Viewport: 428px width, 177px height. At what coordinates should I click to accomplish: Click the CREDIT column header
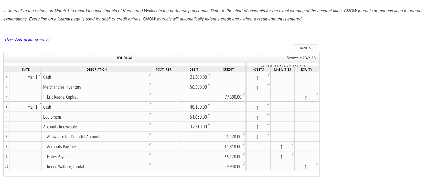pos(228,69)
